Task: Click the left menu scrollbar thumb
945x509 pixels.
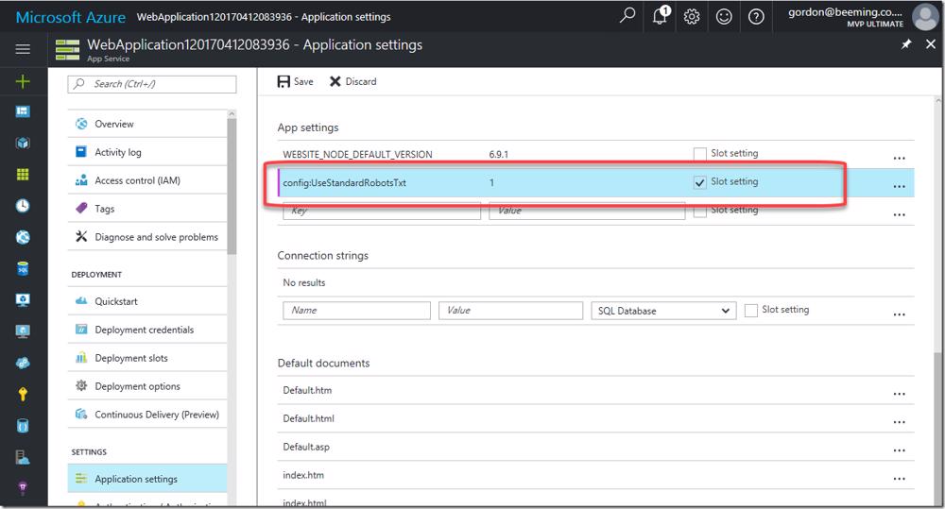Action: point(232,185)
